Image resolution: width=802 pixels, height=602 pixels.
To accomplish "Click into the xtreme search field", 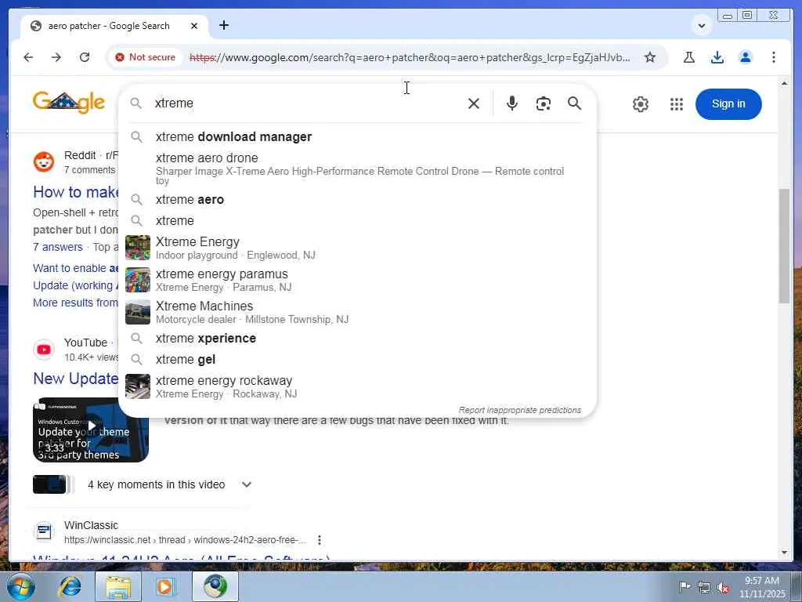I will coord(307,103).
